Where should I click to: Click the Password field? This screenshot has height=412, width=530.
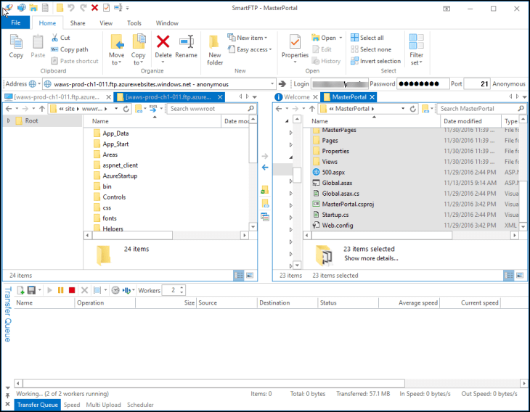pyautogui.click(x=423, y=83)
